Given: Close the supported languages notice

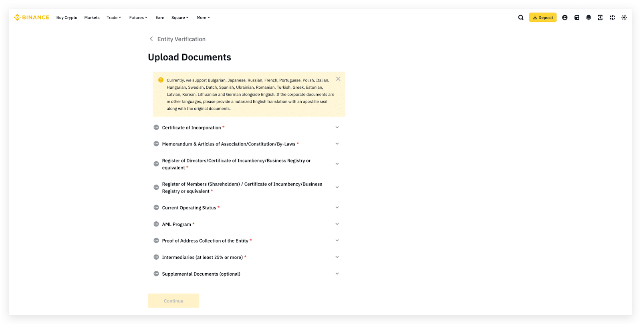Looking at the screenshot, I should coord(338,79).
